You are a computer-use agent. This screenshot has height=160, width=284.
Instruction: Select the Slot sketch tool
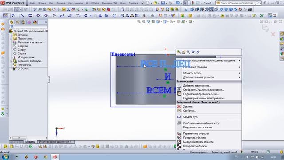tap(38, 16)
